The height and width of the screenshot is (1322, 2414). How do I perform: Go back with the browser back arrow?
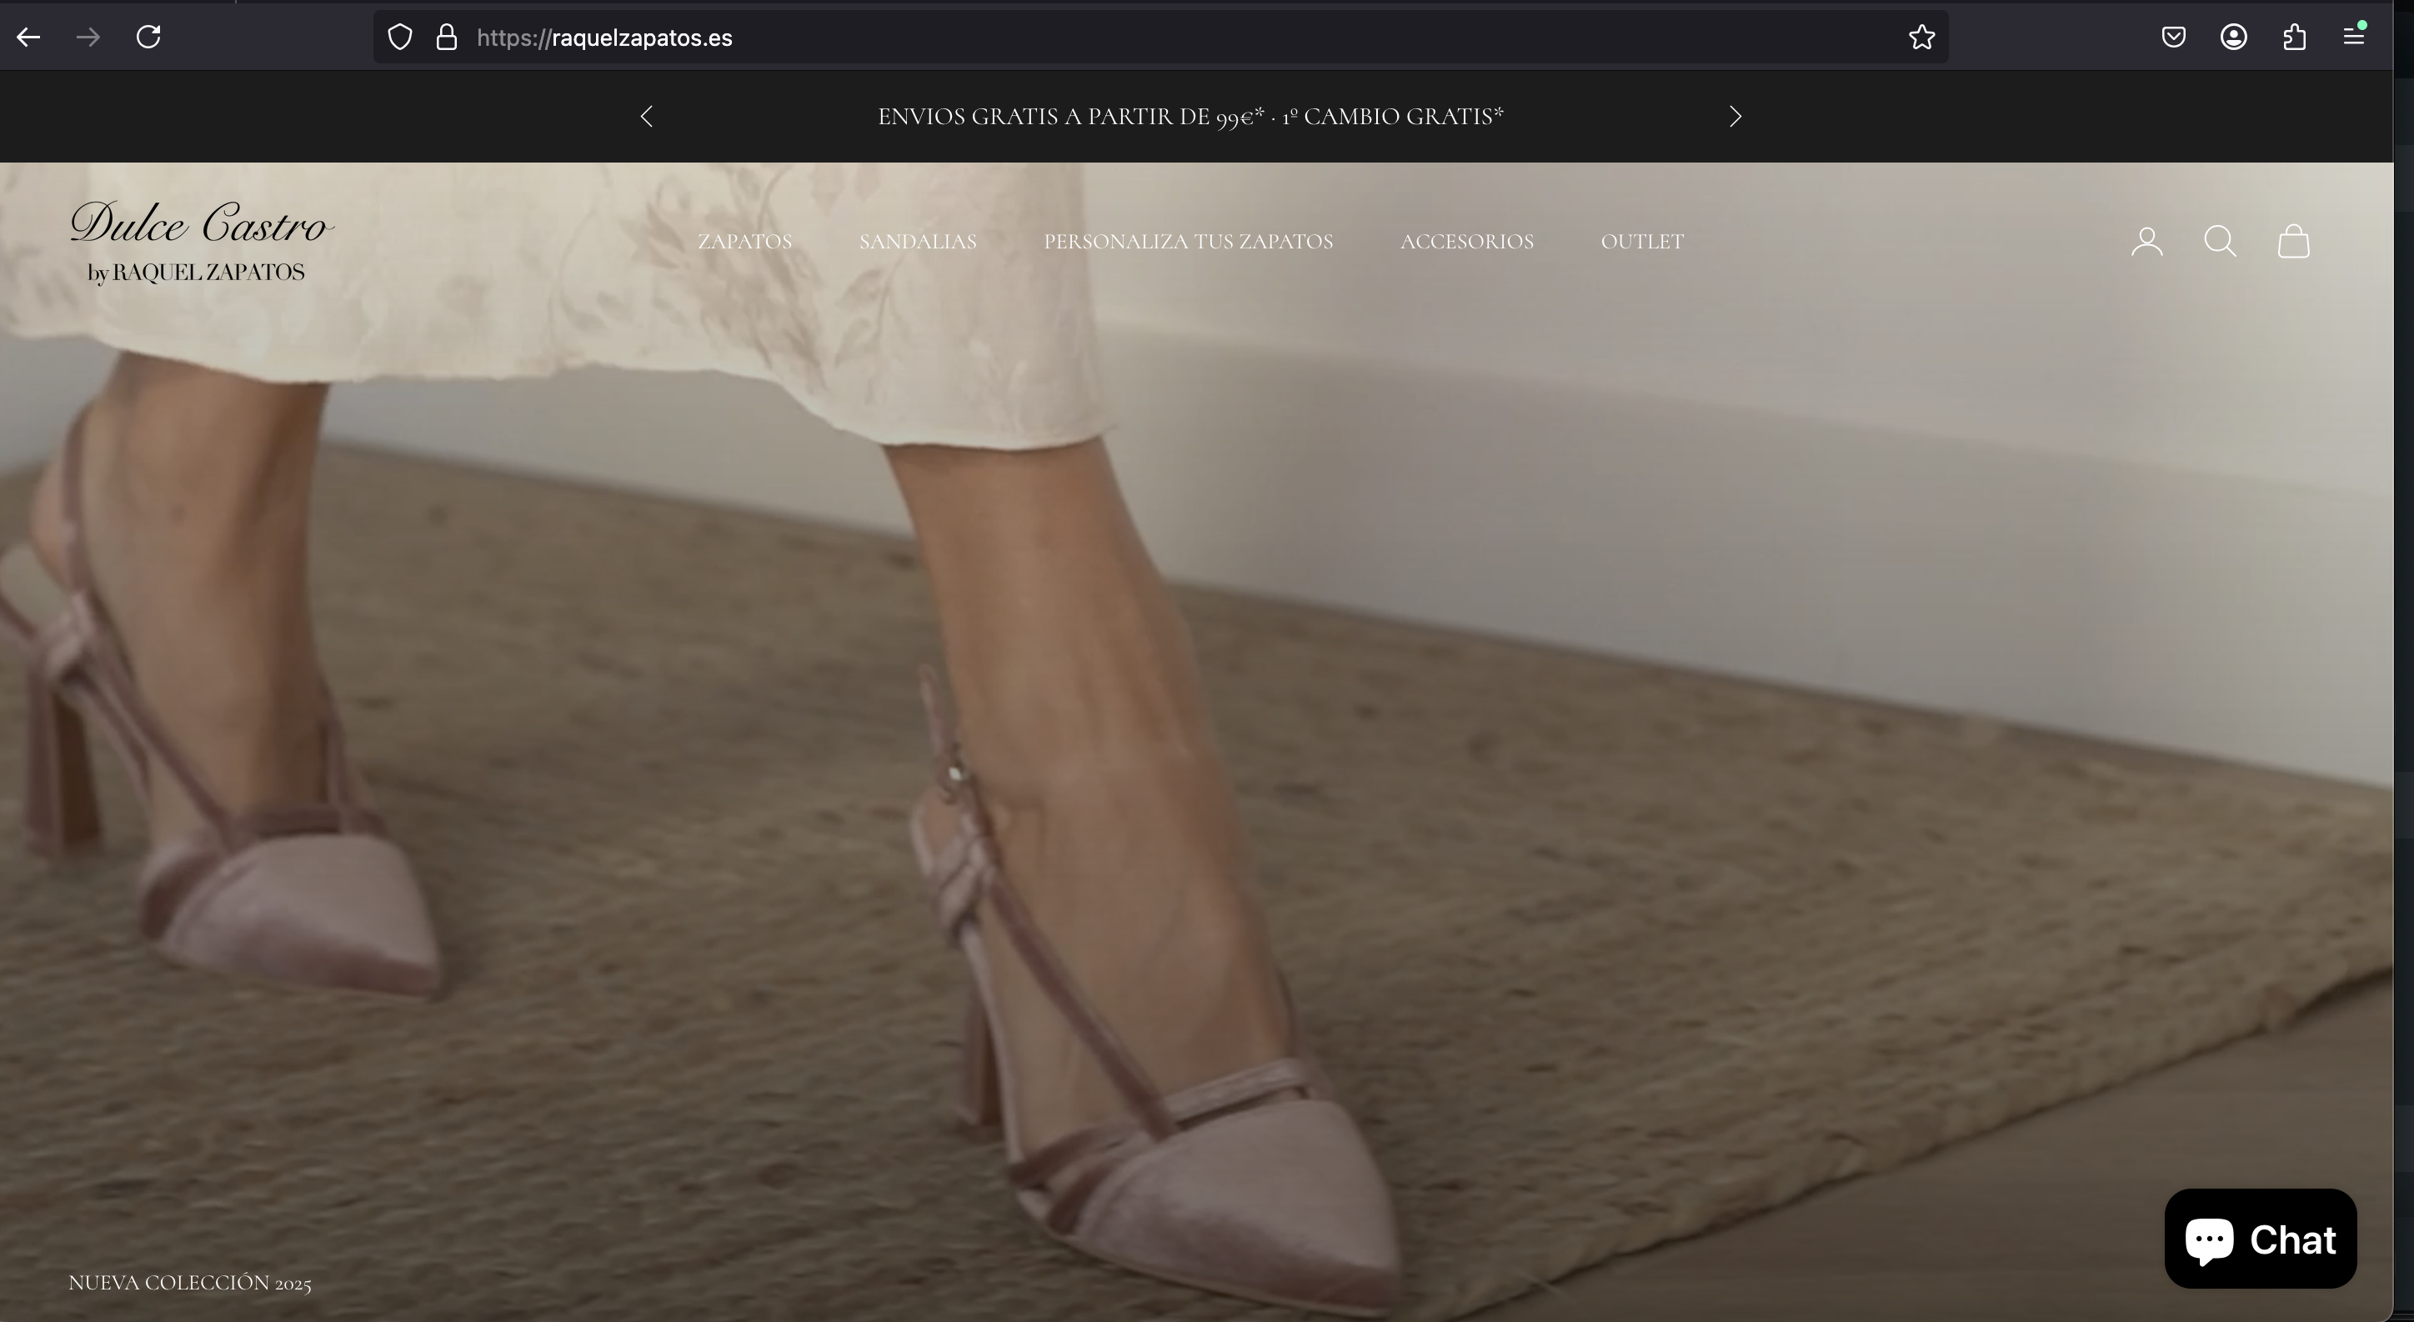pos(29,38)
